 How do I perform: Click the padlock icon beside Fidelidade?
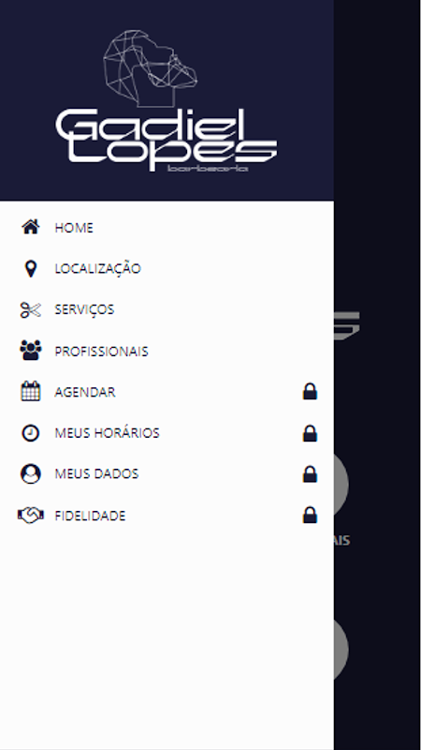pyautogui.click(x=310, y=515)
